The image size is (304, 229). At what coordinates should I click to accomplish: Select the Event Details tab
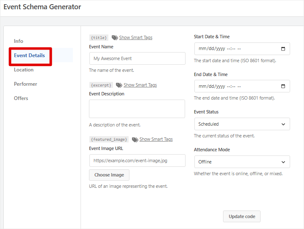[x=30, y=55]
